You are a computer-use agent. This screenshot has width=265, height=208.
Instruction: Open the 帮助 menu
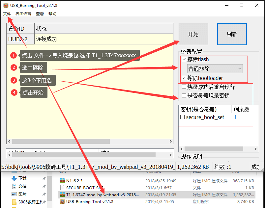(52, 14)
